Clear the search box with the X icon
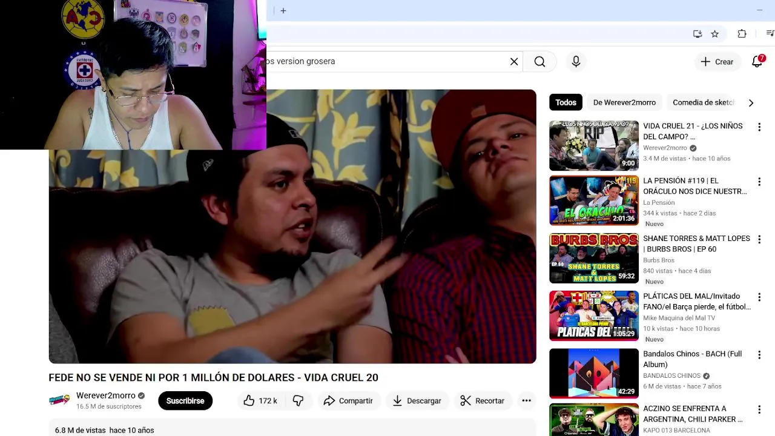775x436 pixels. click(514, 62)
